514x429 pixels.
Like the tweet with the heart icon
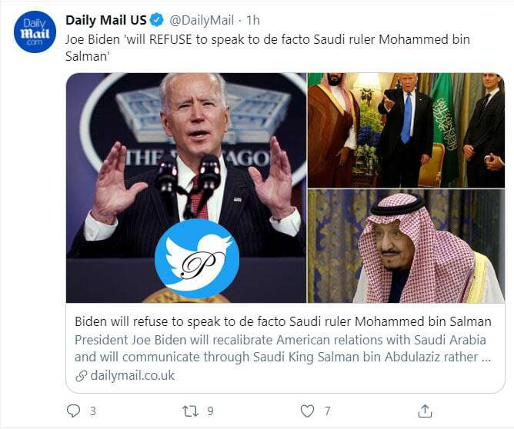[308, 411]
